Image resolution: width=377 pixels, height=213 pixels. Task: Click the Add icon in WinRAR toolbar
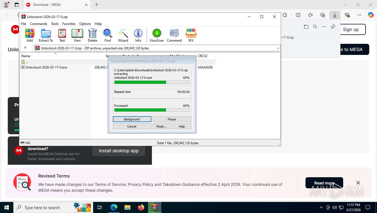30,35
